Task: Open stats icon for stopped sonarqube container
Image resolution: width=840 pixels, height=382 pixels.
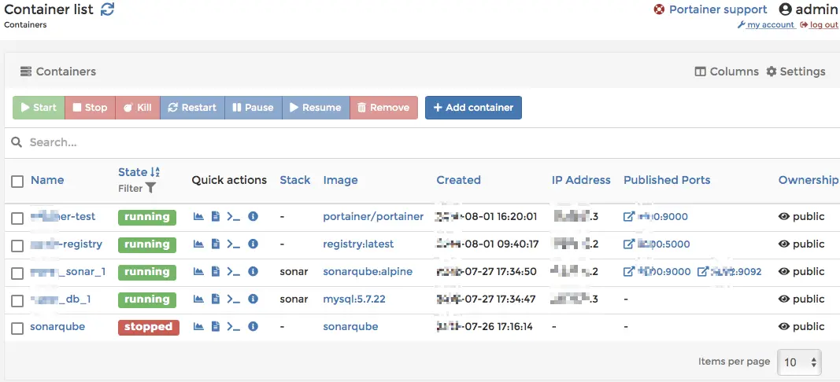Action: [198, 326]
